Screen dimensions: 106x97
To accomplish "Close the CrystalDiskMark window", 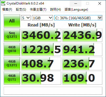I will click(x=100, y=3).
